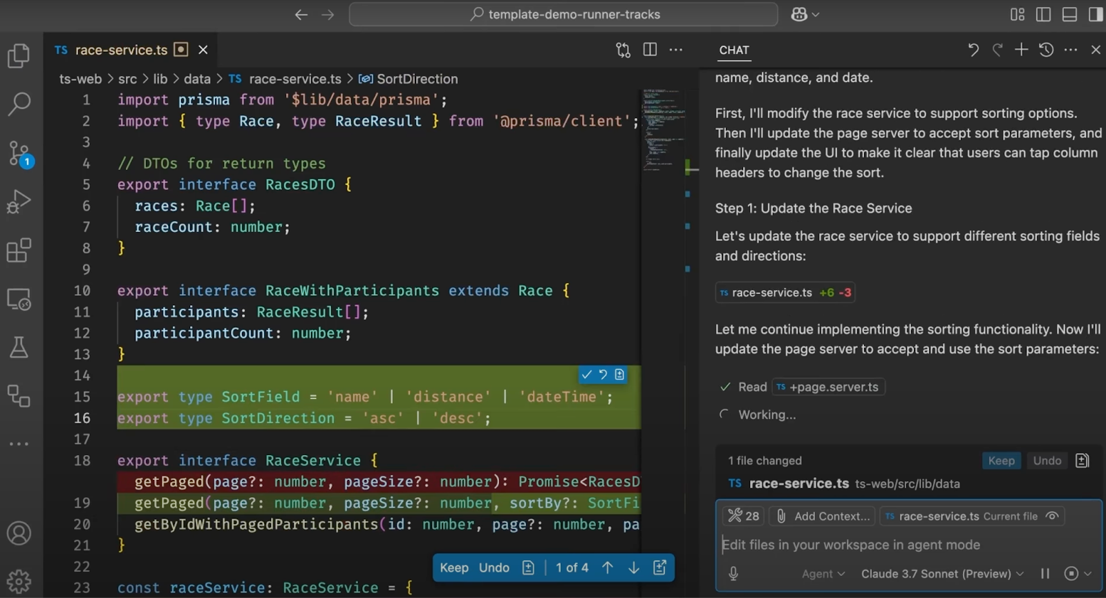Screen dimensions: 1106x598
Task: Undo all changes in file changed panel
Action: tap(1047, 461)
